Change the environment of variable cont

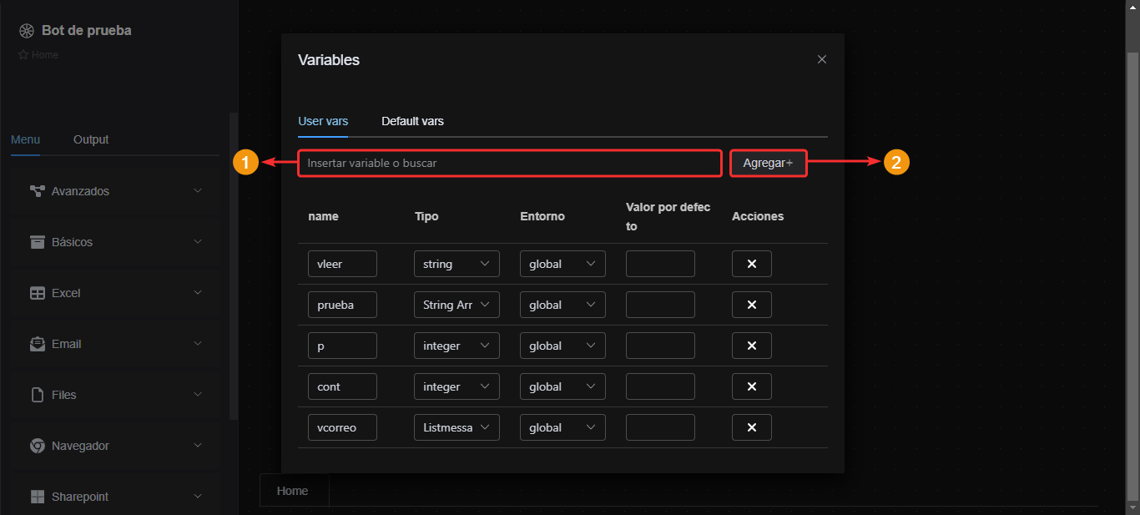click(562, 386)
